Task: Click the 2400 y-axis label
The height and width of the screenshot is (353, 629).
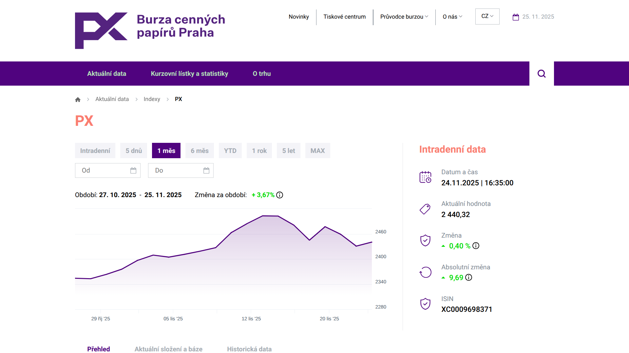Action: coord(381,257)
